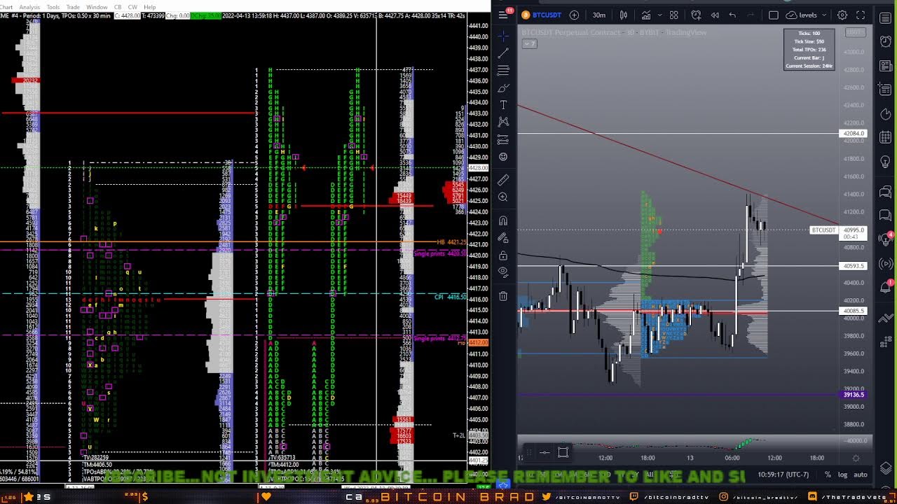
Task: Select the Fibonacci/pitchfork lines tool
Action: pyautogui.click(x=503, y=71)
